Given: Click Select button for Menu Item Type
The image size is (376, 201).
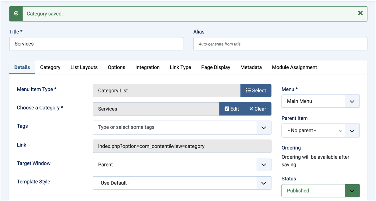Looking at the screenshot, I should click(256, 91).
